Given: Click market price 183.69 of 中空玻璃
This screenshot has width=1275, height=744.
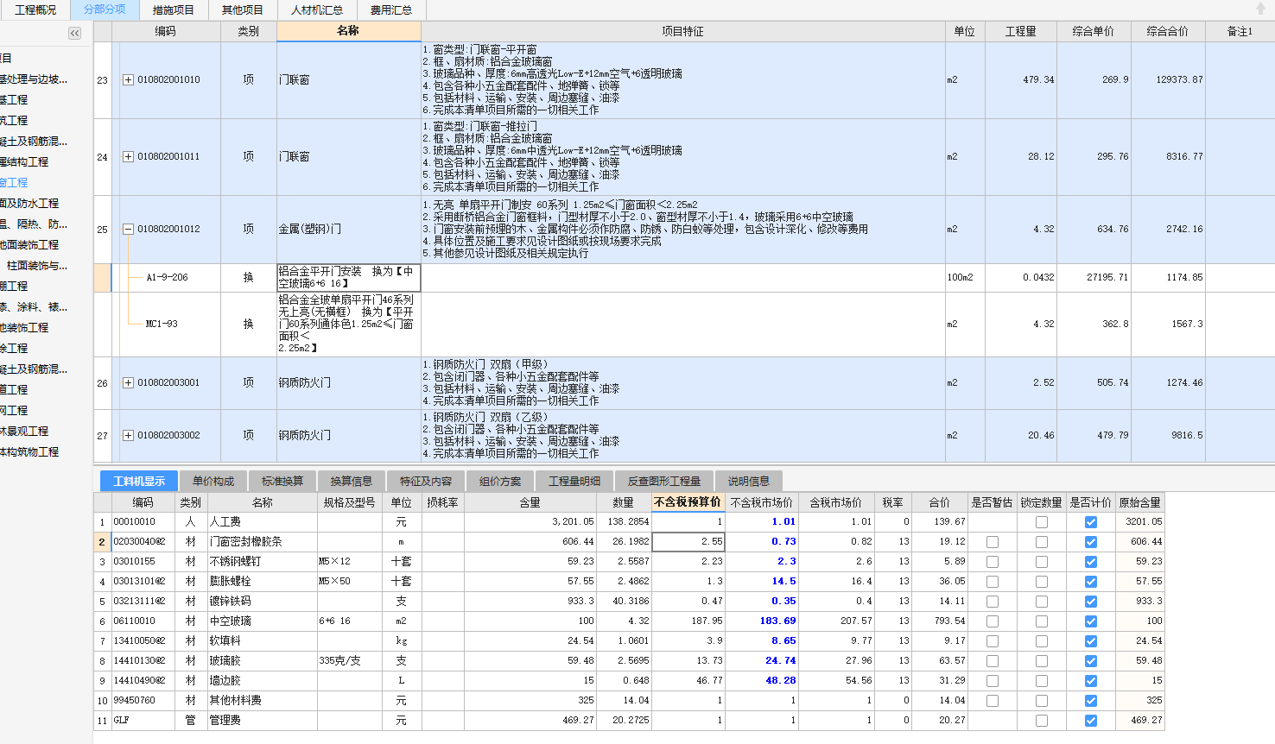Looking at the screenshot, I should (x=761, y=621).
